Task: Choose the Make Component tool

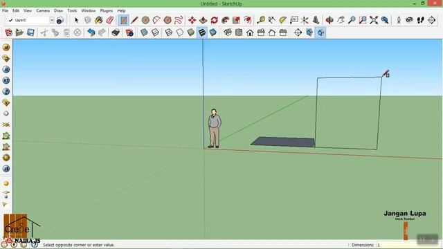Action: pyautogui.click(x=88, y=20)
